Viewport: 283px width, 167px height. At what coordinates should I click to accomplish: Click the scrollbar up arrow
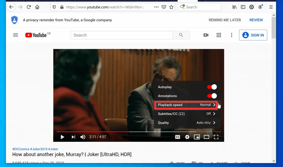coord(274,15)
